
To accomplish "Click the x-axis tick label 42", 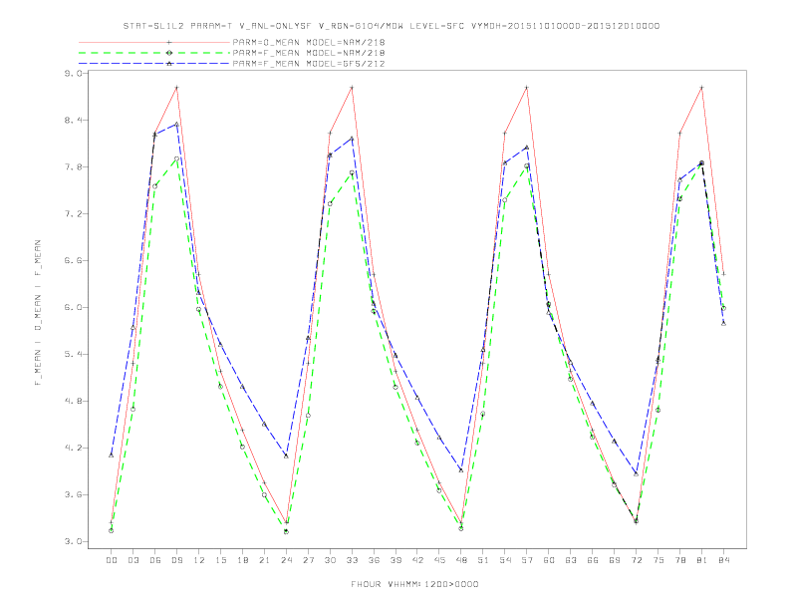I will (417, 560).
